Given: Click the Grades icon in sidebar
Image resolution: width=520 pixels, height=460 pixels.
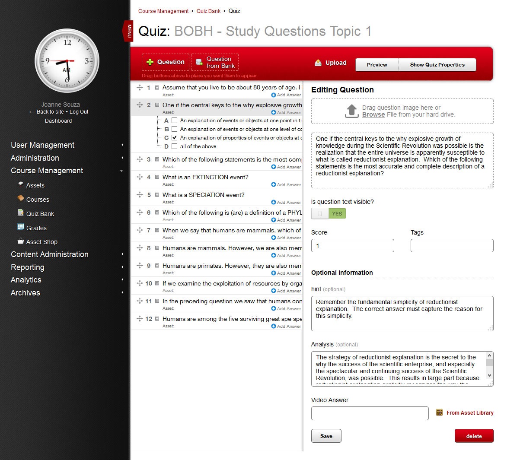Looking at the screenshot, I should pyautogui.click(x=20, y=227).
